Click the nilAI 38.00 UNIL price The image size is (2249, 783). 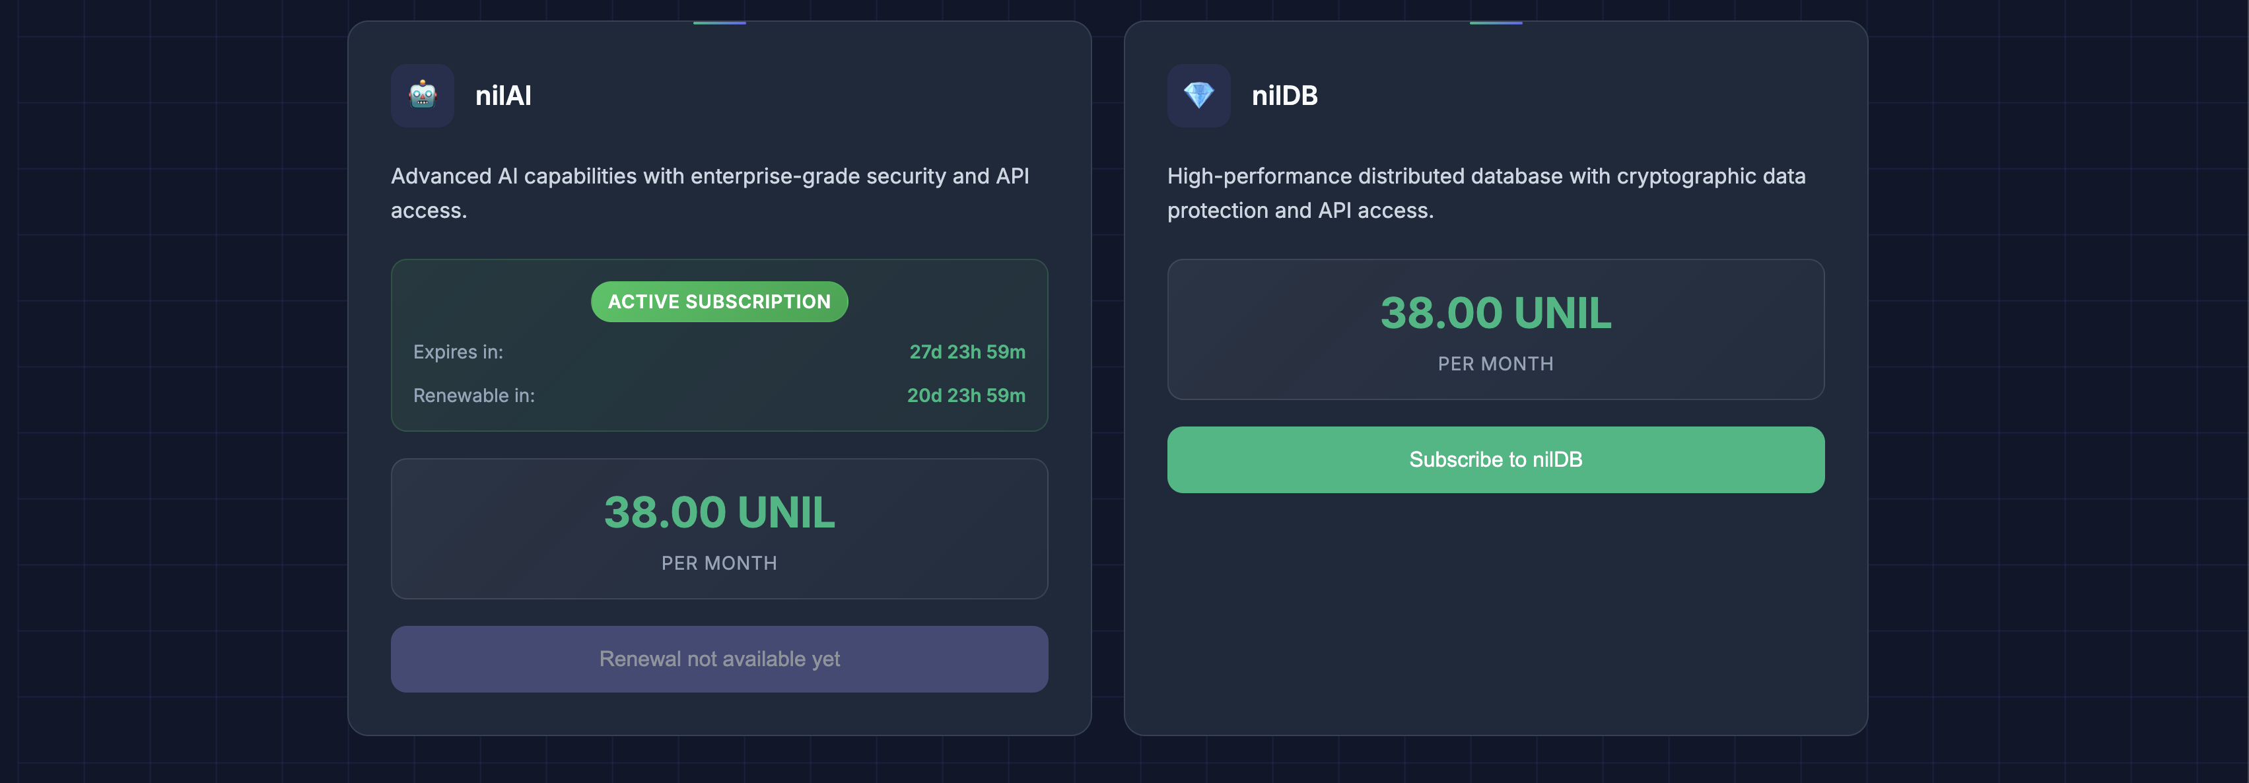coord(718,512)
